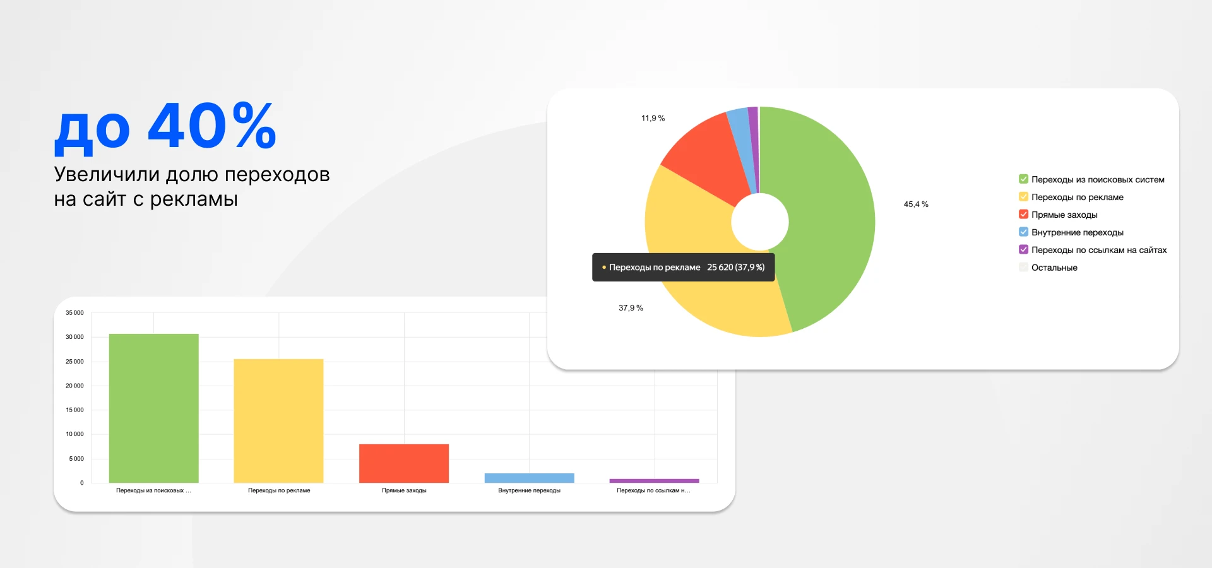Screen dimensions: 1212x568
Task: Disable the Прямые заходы legend checkbox
Action: coord(1023,215)
